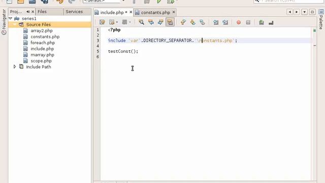
Task: Expand the Include Path node
Action: coord(15,67)
